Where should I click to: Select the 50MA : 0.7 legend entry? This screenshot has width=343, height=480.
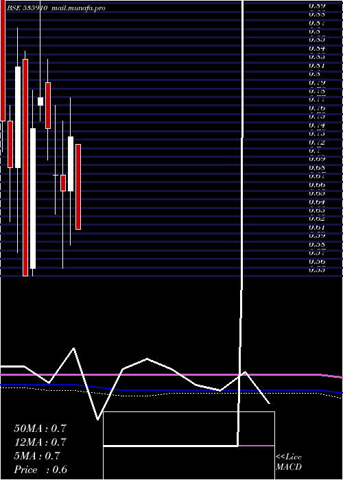(40, 429)
